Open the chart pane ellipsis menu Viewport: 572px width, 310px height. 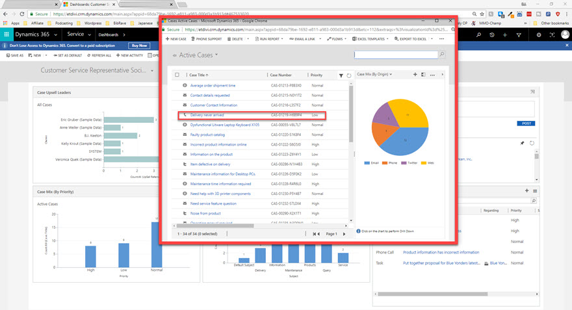(432, 75)
